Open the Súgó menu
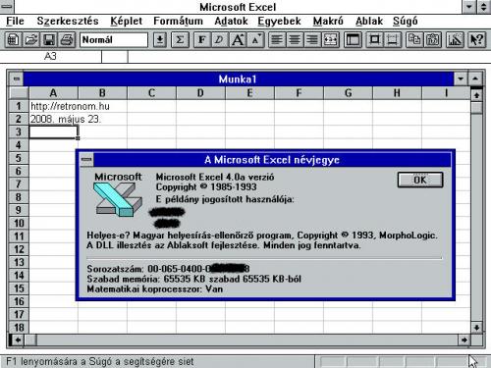Screen dimensions: 491x368 406,22
